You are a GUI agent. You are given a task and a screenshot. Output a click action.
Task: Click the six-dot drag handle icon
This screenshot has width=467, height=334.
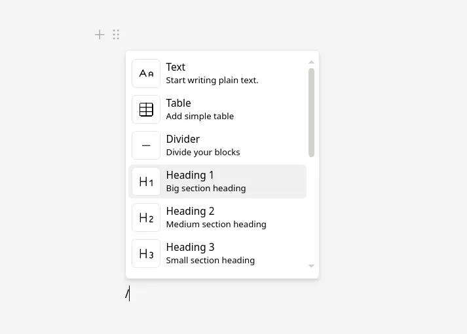(x=116, y=35)
